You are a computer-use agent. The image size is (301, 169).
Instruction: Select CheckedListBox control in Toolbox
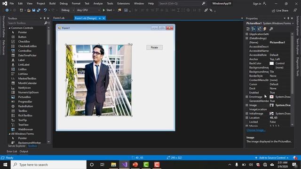point(27,46)
